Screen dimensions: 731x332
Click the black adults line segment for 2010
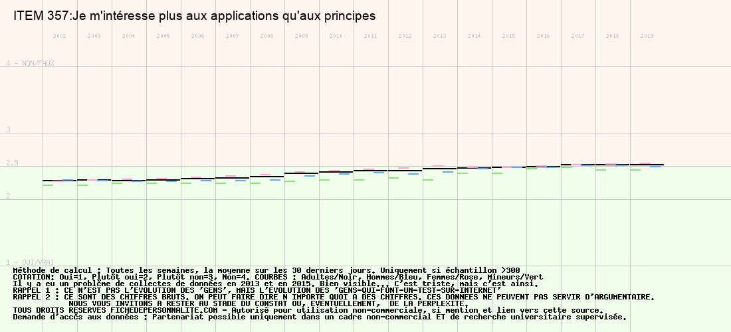(336, 172)
